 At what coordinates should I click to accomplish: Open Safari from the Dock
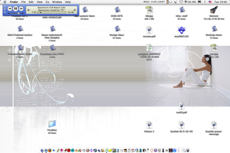pos(46,150)
